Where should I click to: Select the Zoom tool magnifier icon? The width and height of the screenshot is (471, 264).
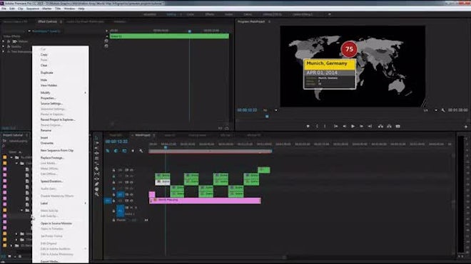[x=96, y=194]
